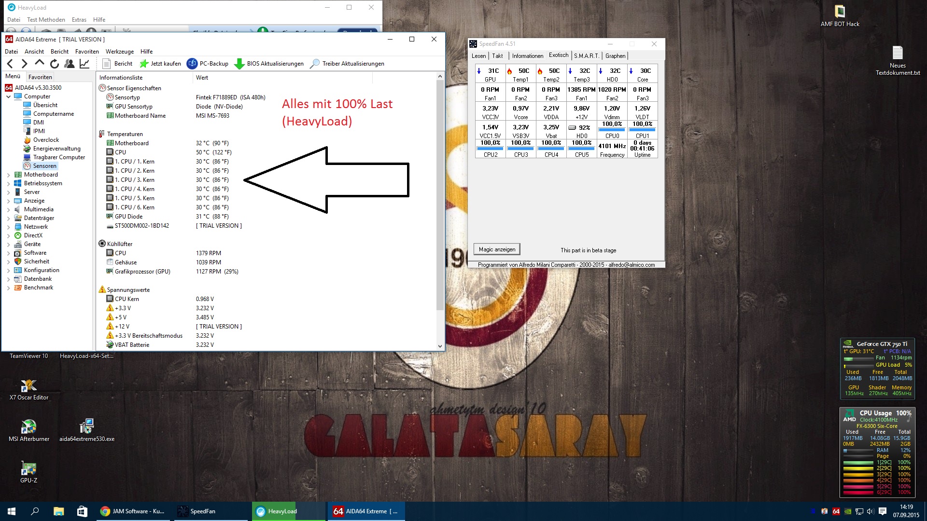Click Windows Store icon in taskbar
Viewport: 927px width, 521px height.
pyautogui.click(x=82, y=511)
